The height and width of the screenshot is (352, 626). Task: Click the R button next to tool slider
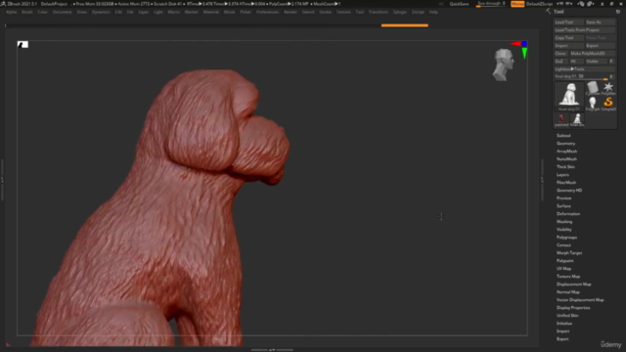point(611,76)
